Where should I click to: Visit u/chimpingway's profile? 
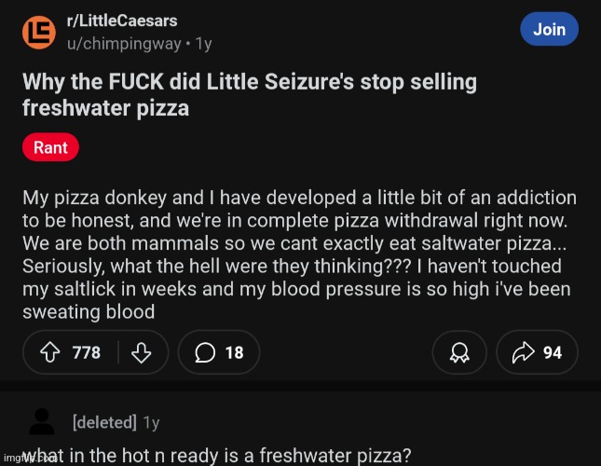click(124, 44)
